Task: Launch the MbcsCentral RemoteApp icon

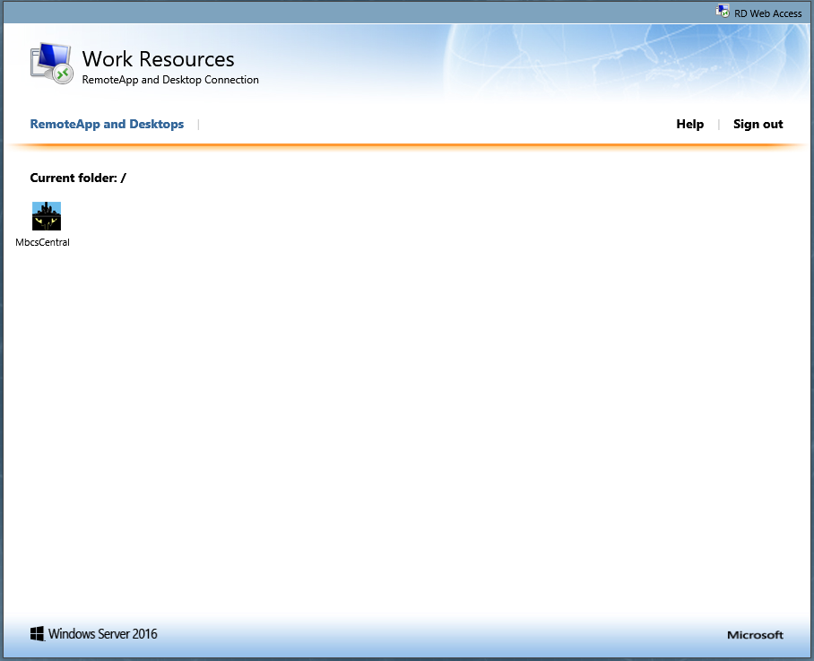Action: [47, 216]
